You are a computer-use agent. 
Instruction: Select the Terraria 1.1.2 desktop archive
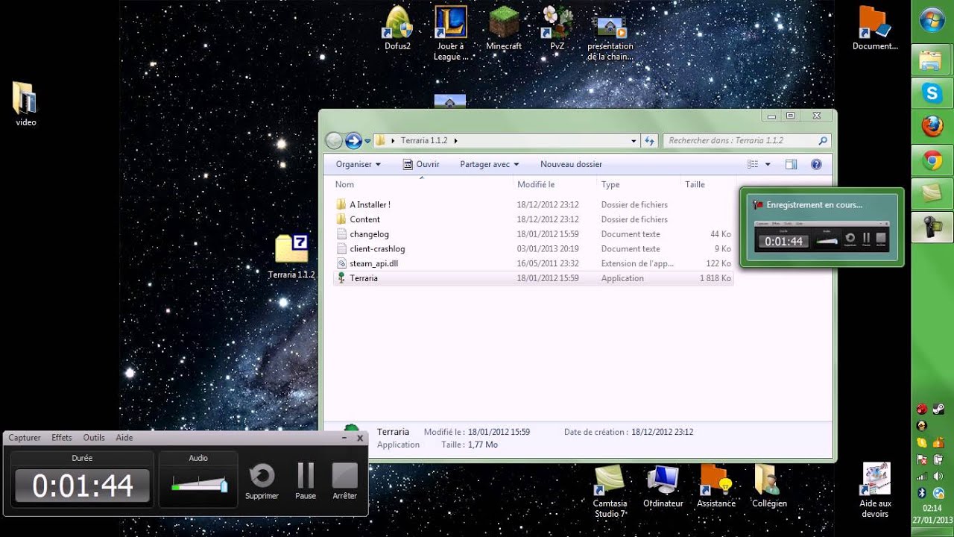coord(291,256)
